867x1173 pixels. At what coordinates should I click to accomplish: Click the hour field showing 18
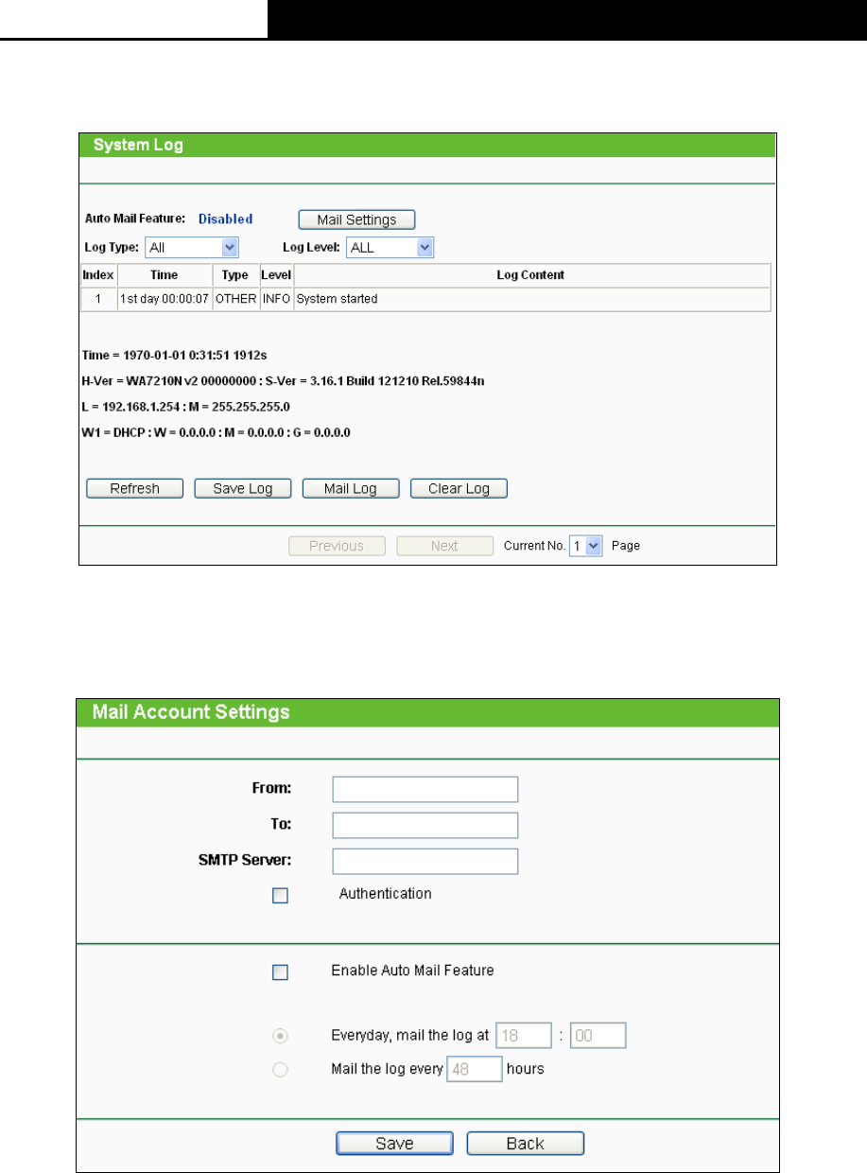[x=523, y=1036]
